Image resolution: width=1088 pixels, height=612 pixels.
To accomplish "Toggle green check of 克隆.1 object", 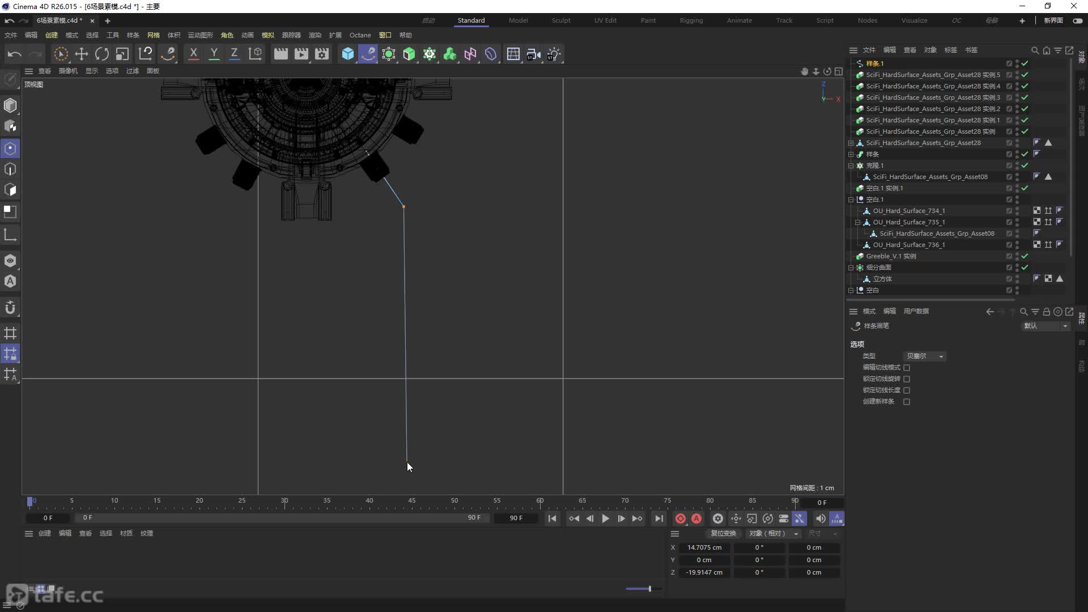I will point(1025,165).
